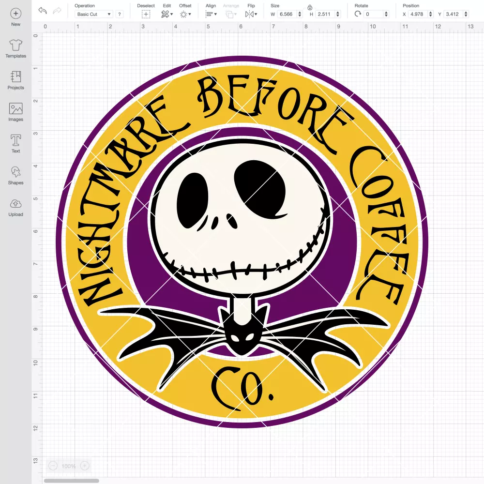
Task: Click the height H input field
Action: [325, 14]
